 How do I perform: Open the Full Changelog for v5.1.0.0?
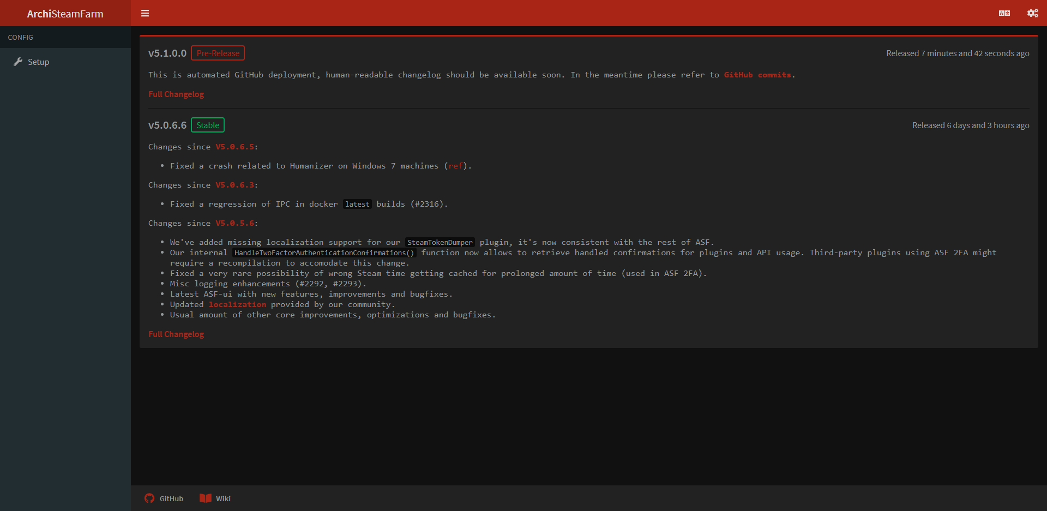point(176,94)
